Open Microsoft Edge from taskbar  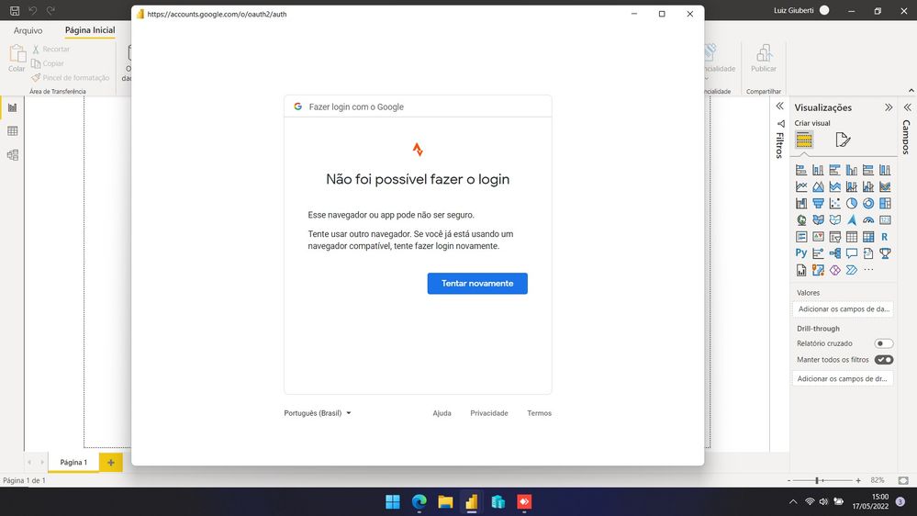point(419,502)
